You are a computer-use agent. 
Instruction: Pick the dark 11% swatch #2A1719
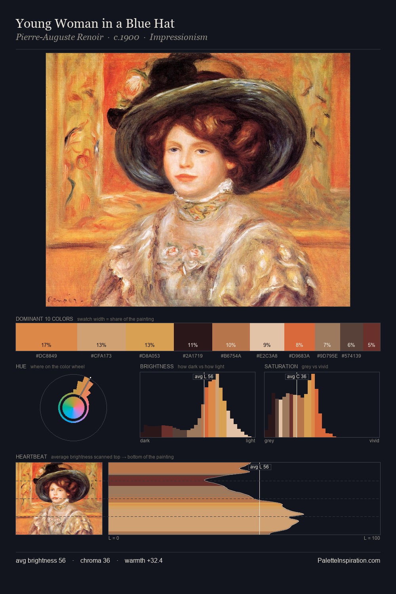193,337
